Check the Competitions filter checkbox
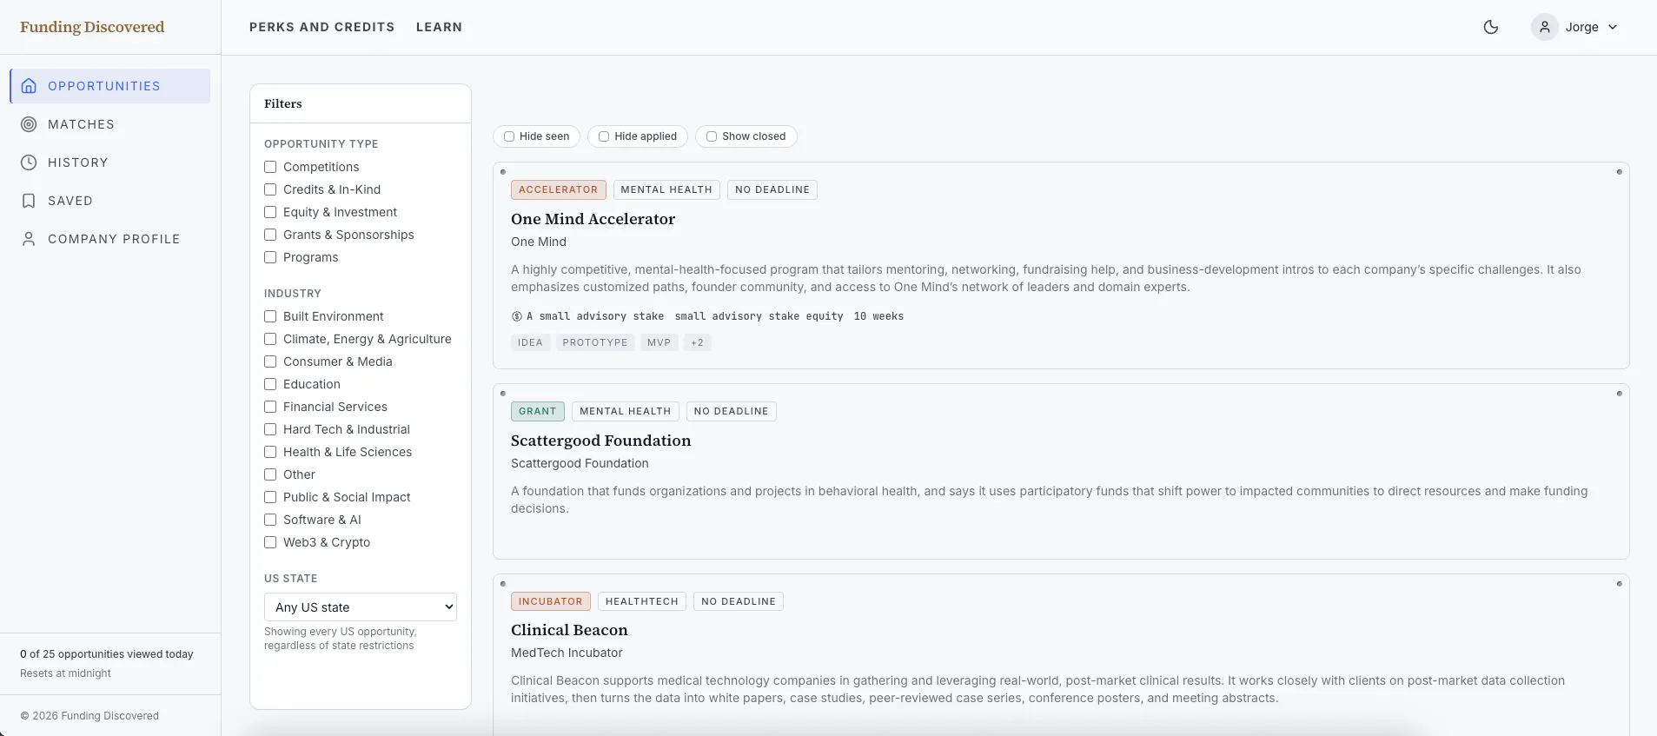This screenshot has height=736, width=1657. tap(270, 167)
